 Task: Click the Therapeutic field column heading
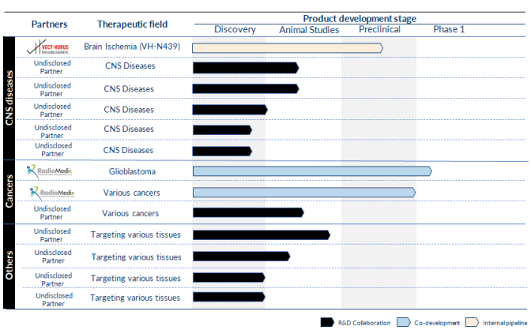[x=133, y=24]
